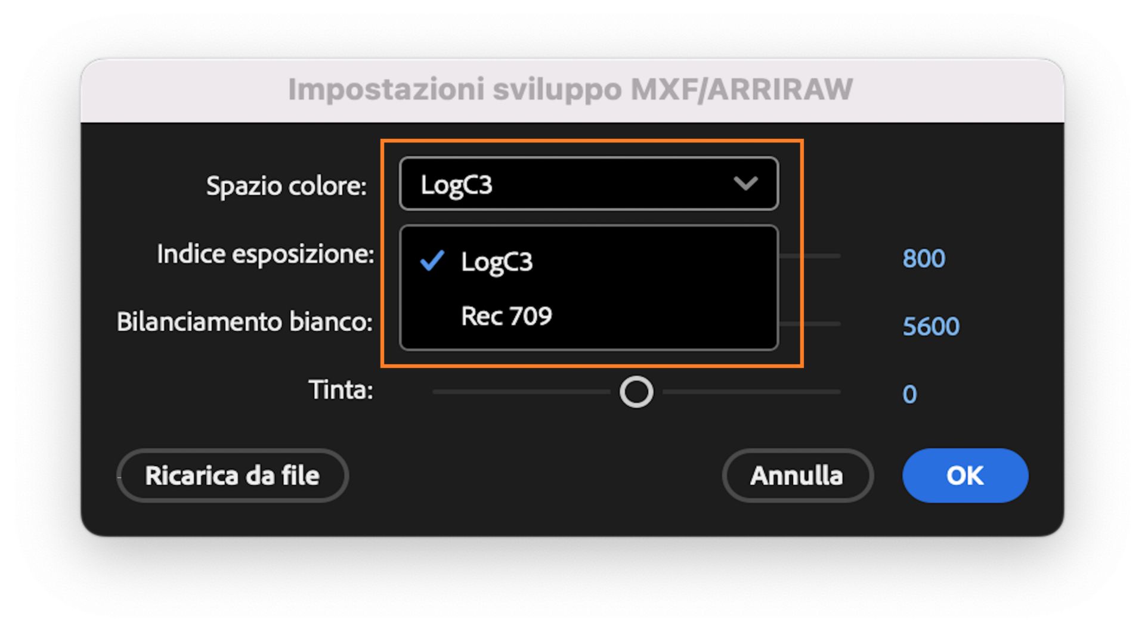Click the Indice esposizione label
The image size is (1145, 632).
[265, 253]
